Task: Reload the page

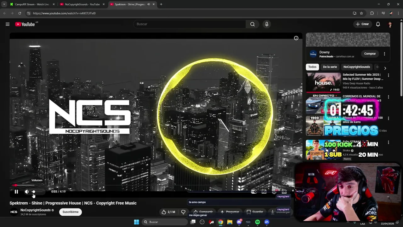Action: click(x=20, y=13)
